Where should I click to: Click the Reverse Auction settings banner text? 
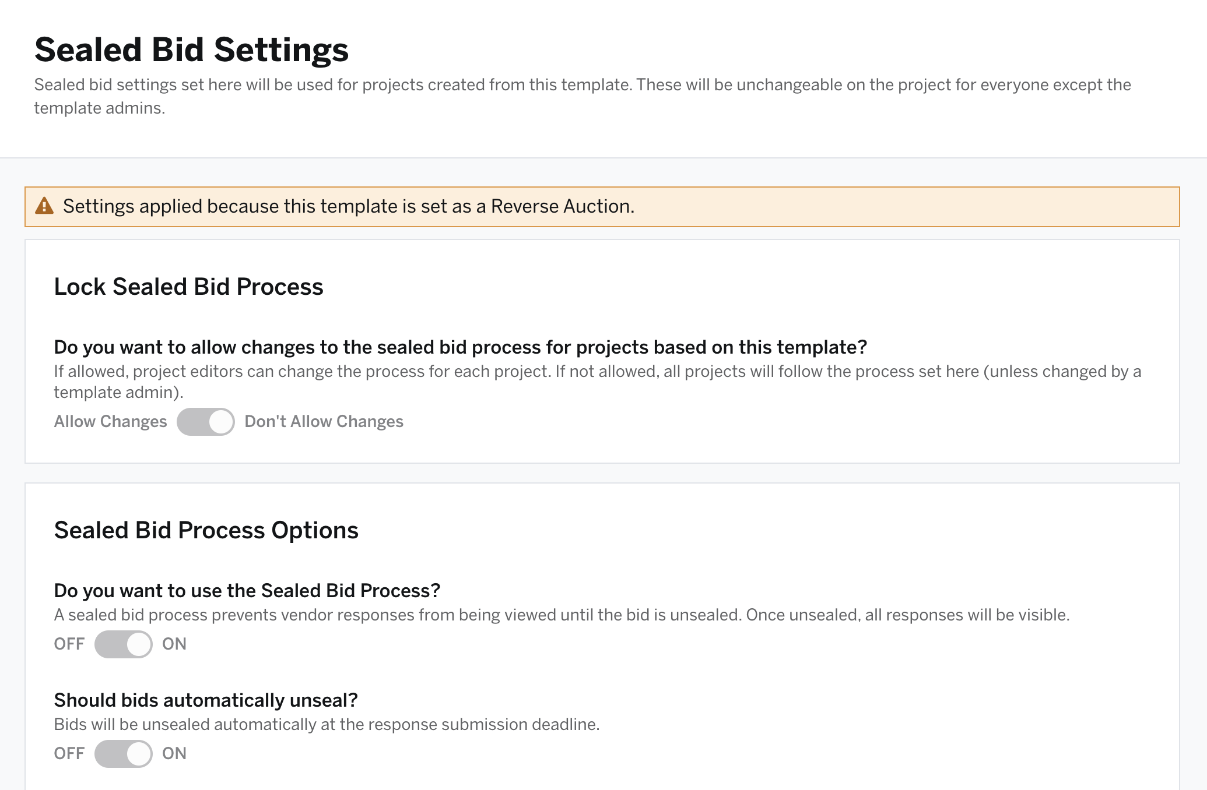349,206
